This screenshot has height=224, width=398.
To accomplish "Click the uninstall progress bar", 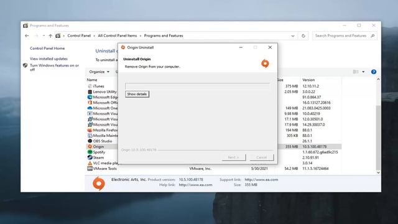I will [x=198, y=86].
